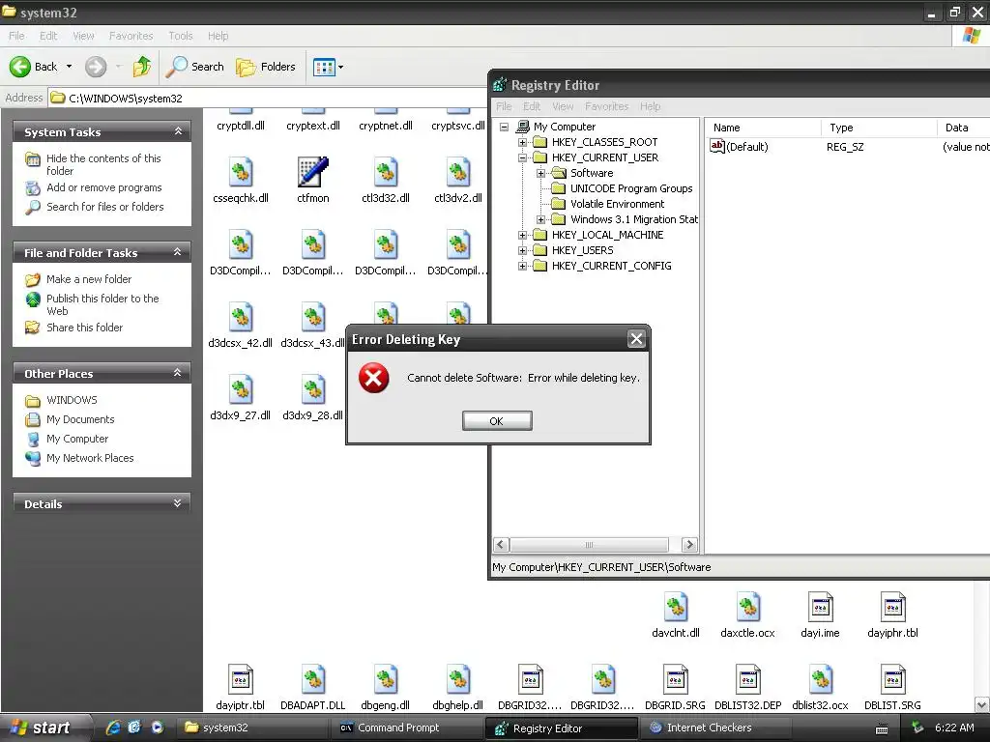Image resolution: width=990 pixels, height=742 pixels.
Task: Click Publish this folder to the Web
Action: (102, 304)
